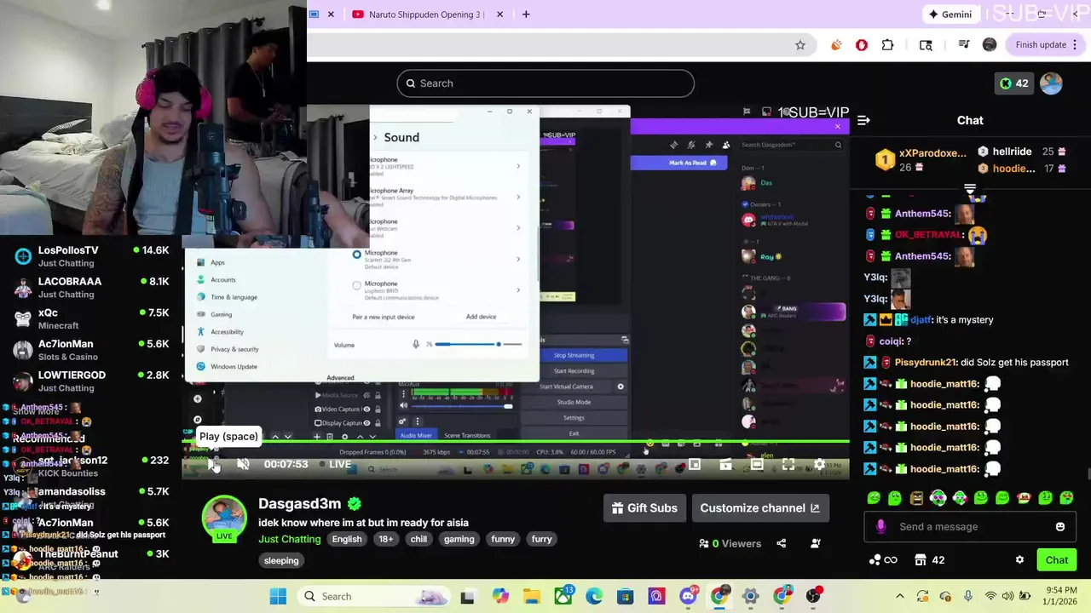Open the chat gift shop icon showing 42
This screenshot has width=1091, height=613.
[929, 560]
